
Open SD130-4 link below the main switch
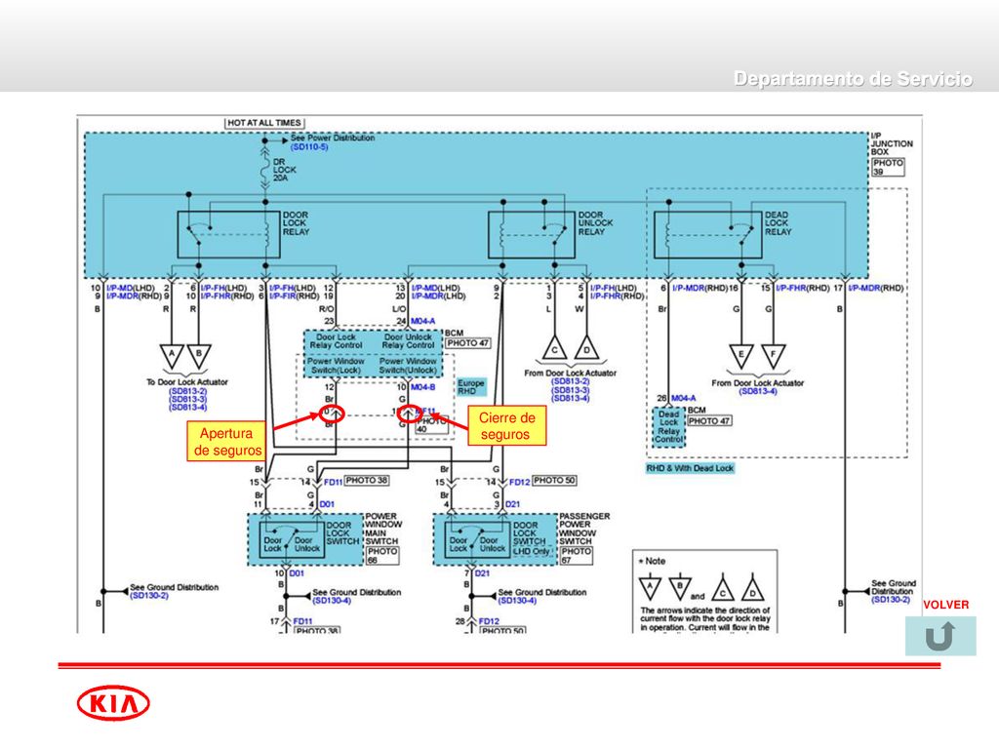pyautogui.click(x=332, y=601)
